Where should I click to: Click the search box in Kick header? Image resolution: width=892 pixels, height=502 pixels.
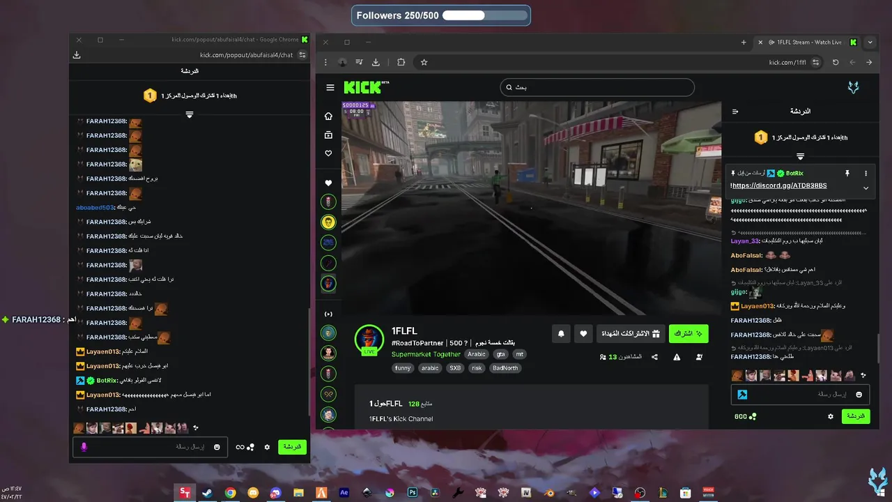[x=597, y=87]
